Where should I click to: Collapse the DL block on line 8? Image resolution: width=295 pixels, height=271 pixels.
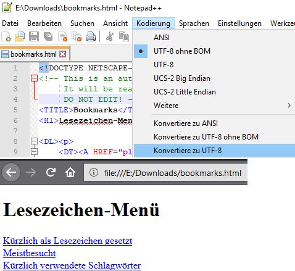tap(34, 141)
